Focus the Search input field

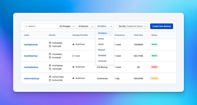tap(41, 26)
